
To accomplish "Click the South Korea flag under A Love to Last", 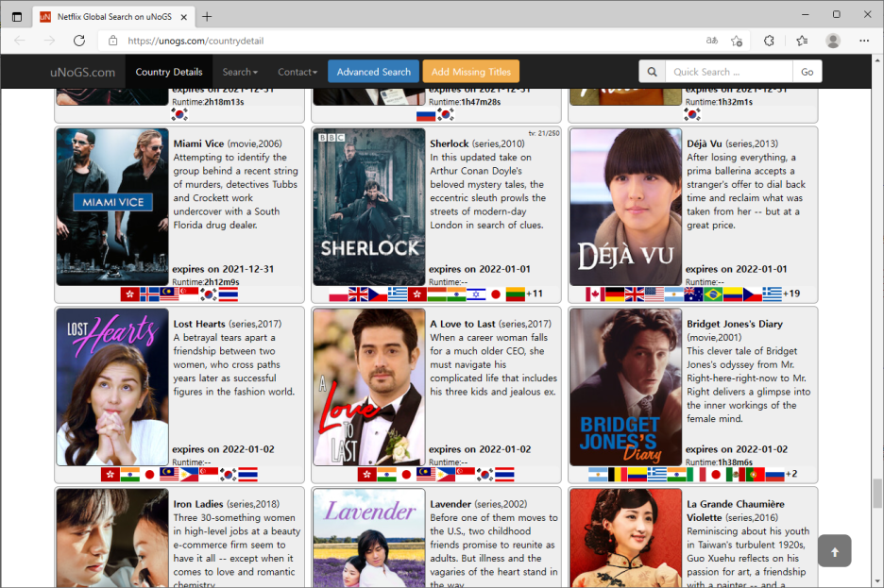I will tap(484, 474).
